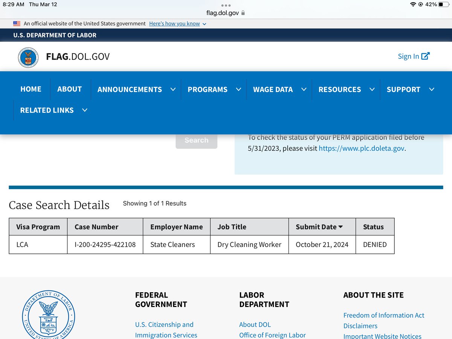
Task: Open the Resources menu
Action: [340, 89]
